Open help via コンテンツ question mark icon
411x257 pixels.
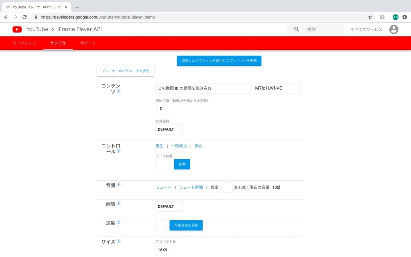click(118, 91)
